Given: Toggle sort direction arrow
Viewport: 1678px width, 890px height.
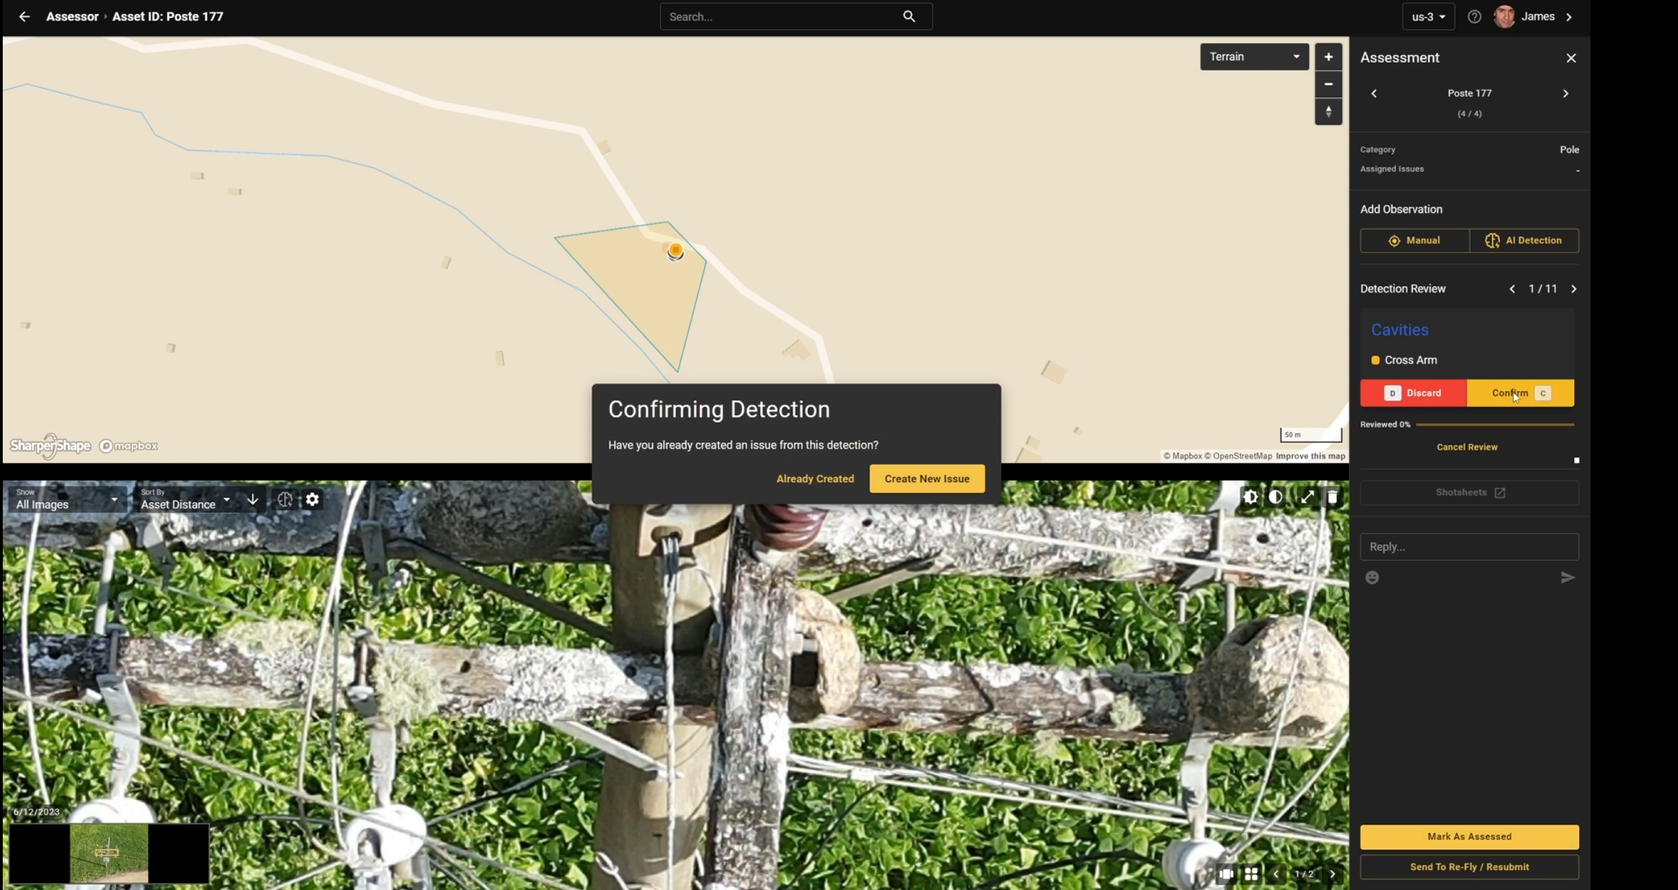Looking at the screenshot, I should click(x=253, y=499).
